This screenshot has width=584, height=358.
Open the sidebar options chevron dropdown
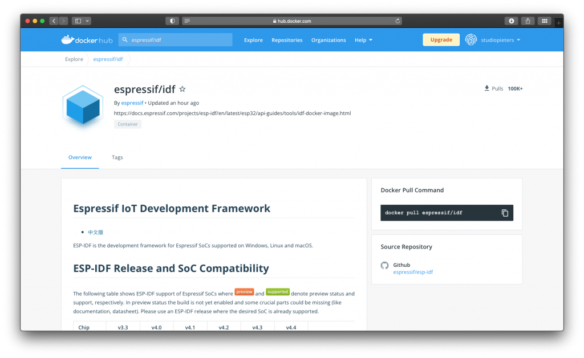click(x=87, y=21)
